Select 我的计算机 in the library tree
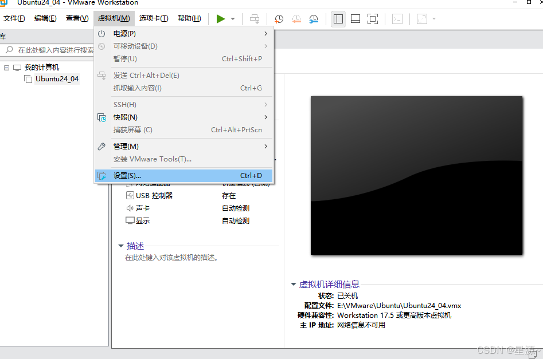543x359 pixels. (42, 68)
